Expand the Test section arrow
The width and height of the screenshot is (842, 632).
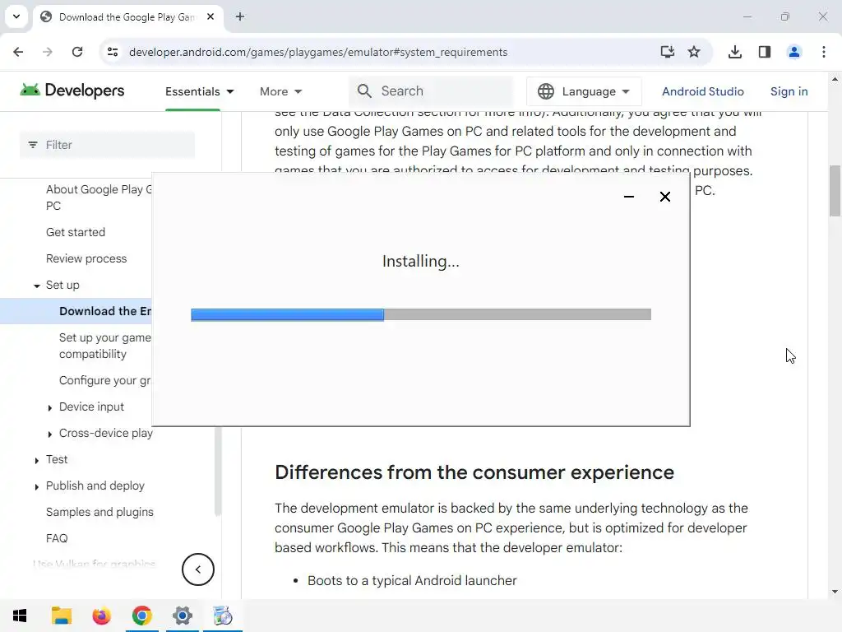click(36, 461)
